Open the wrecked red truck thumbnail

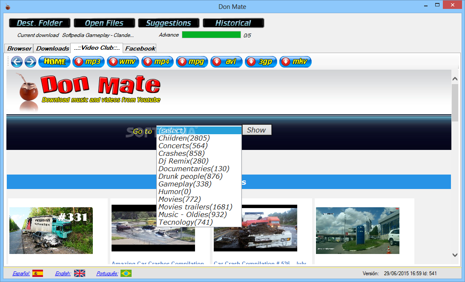coord(255,228)
